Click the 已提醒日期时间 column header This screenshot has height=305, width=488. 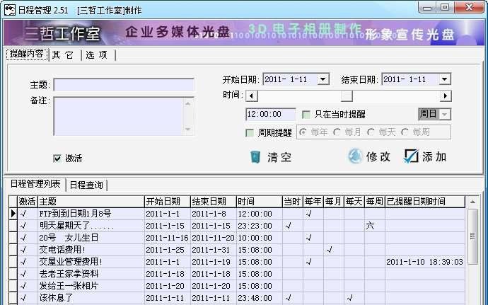pos(425,202)
